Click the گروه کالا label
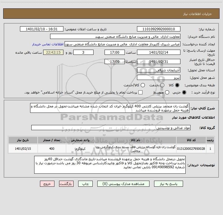Screen dimensions: 223x215 pos(207,128)
